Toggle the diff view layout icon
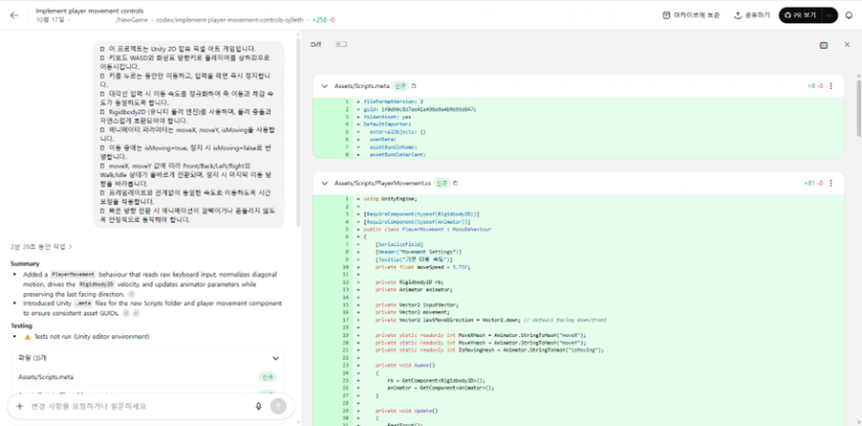Viewport: 862px width, 426px height. [823, 45]
